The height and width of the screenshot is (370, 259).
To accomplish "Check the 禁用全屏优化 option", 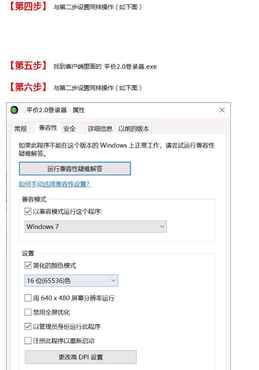I will point(28,312).
